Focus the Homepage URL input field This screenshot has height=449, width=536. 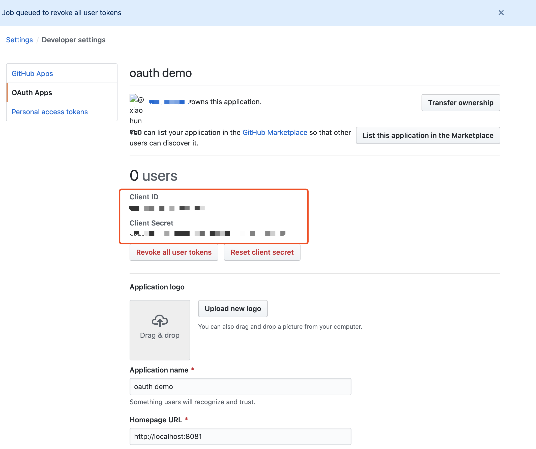240,436
